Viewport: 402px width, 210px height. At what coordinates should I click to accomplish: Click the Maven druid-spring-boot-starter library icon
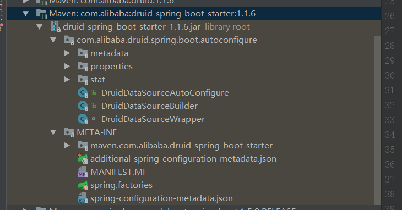(41, 14)
